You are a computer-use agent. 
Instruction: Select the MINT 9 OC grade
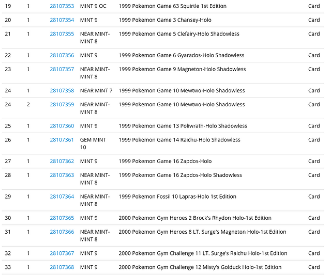[x=93, y=6]
